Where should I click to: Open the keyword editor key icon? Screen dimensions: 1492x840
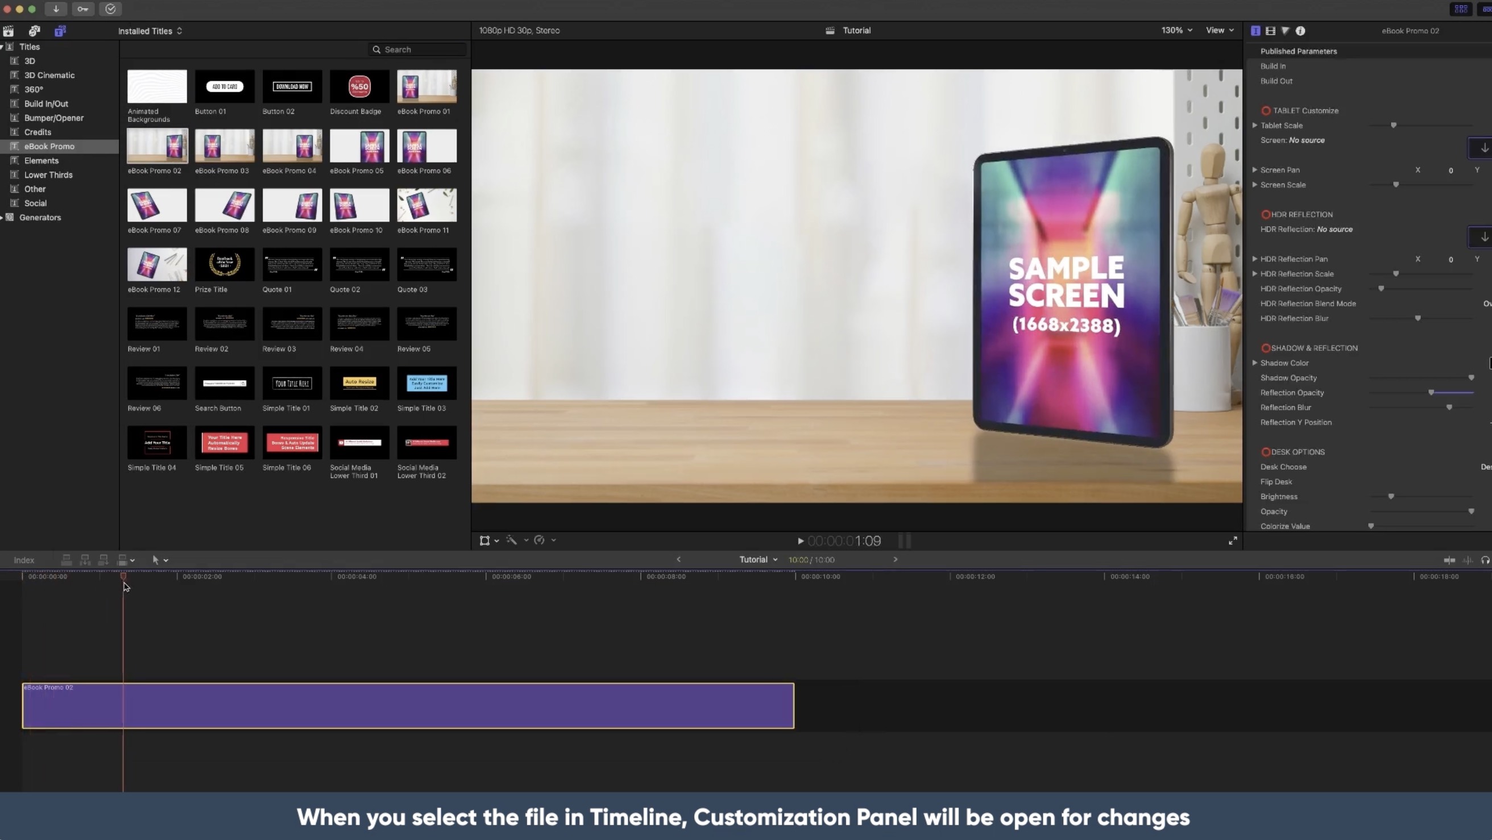click(83, 9)
